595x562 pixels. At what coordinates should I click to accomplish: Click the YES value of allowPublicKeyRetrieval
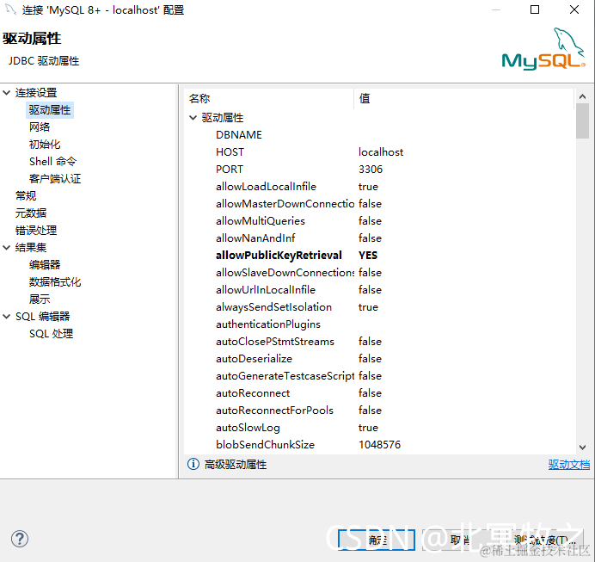(x=368, y=255)
